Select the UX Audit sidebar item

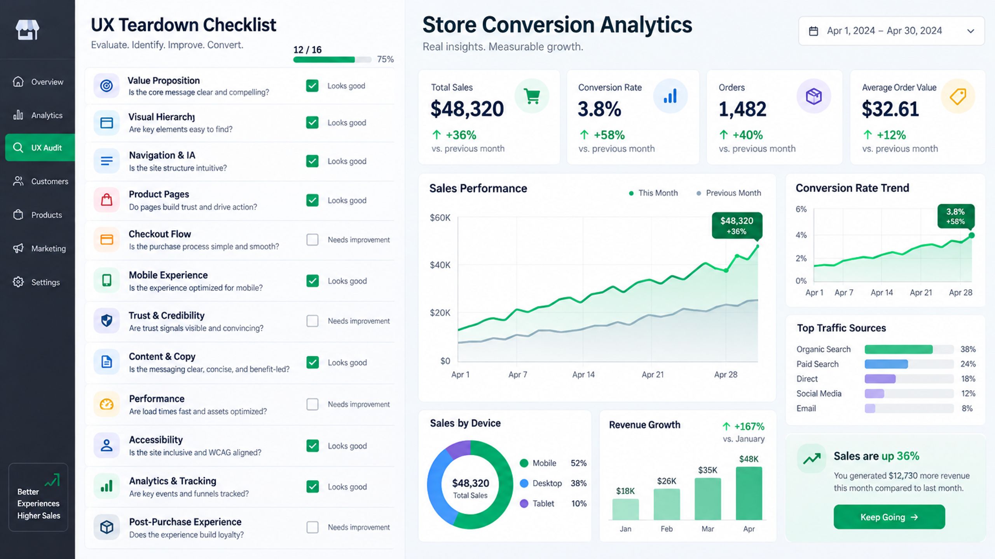click(40, 148)
